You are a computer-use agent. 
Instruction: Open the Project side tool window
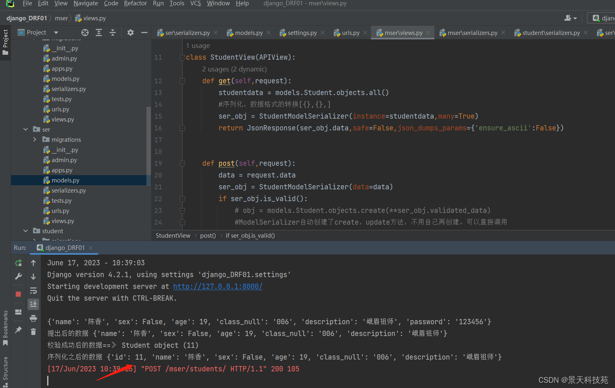point(5,43)
